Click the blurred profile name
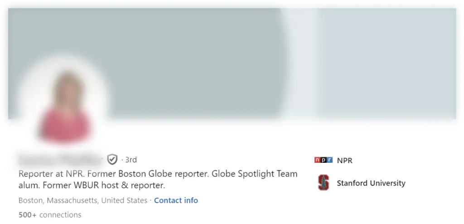 [60, 160]
